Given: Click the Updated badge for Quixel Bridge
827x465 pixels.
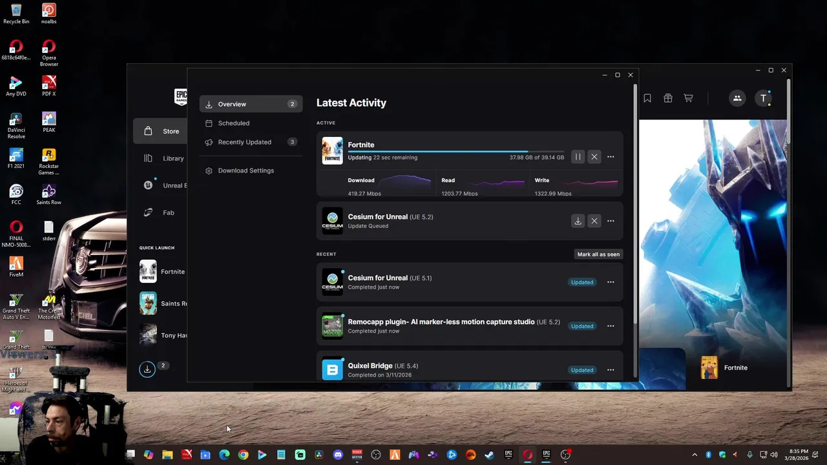Looking at the screenshot, I should (582, 370).
